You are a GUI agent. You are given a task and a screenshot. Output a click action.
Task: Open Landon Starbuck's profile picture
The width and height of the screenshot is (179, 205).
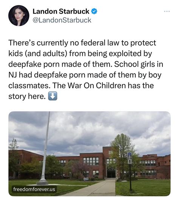19,16
